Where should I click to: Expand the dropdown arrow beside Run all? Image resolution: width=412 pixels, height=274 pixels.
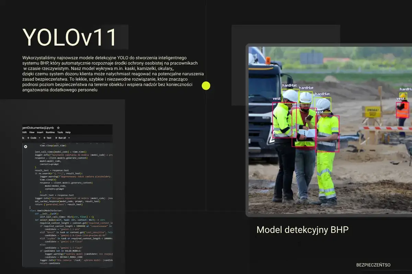tap(69, 138)
